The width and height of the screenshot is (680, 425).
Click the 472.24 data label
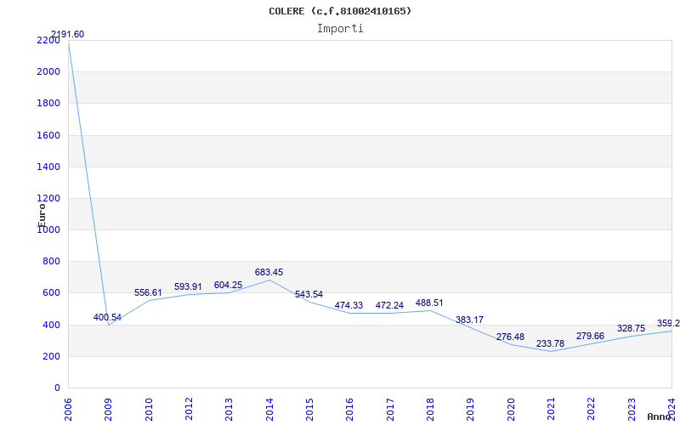click(x=389, y=306)
